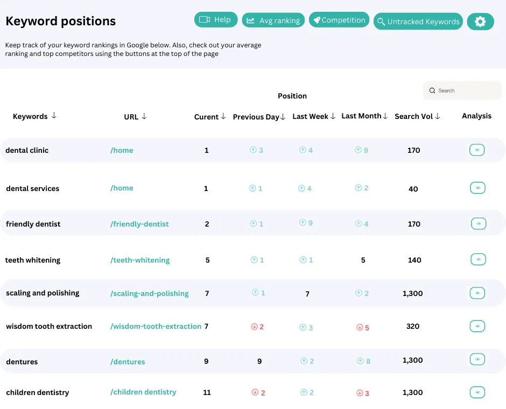Toggle the analysis eye for wisdom tooth extraction
The image size is (506, 409).
coord(478,326)
